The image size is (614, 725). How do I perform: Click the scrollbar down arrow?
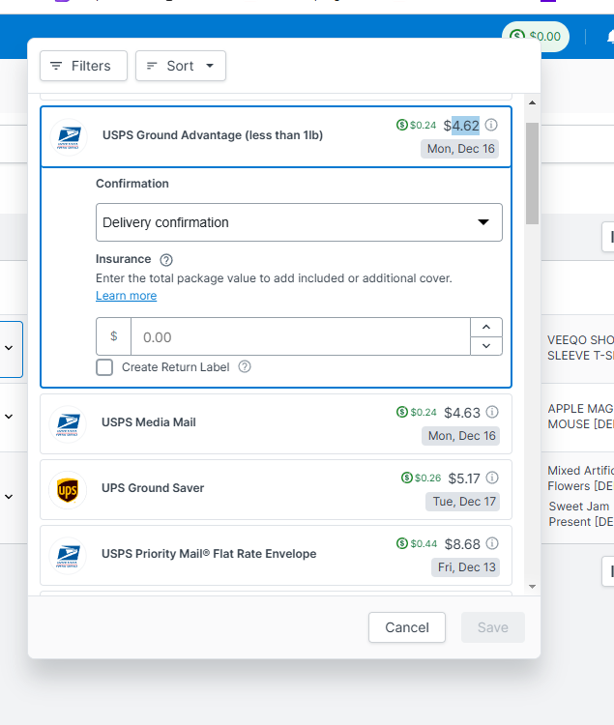tap(532, 587)
